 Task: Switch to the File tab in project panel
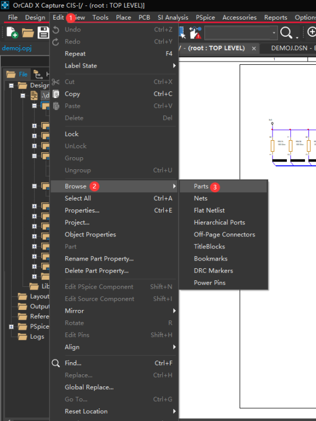pos(18,74)
